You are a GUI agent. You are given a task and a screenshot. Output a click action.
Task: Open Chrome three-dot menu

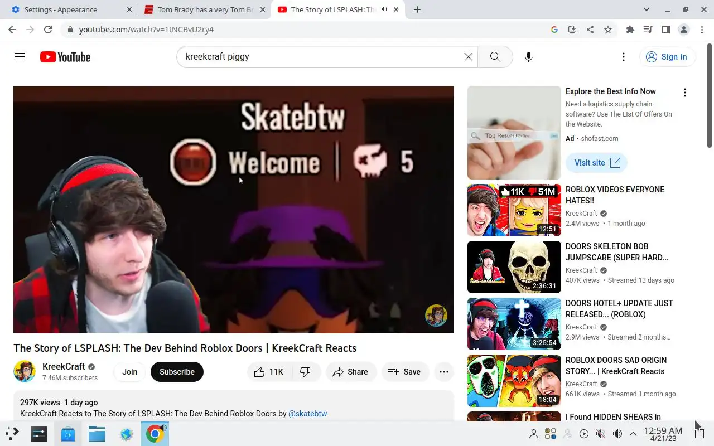[x=702, y=30]
